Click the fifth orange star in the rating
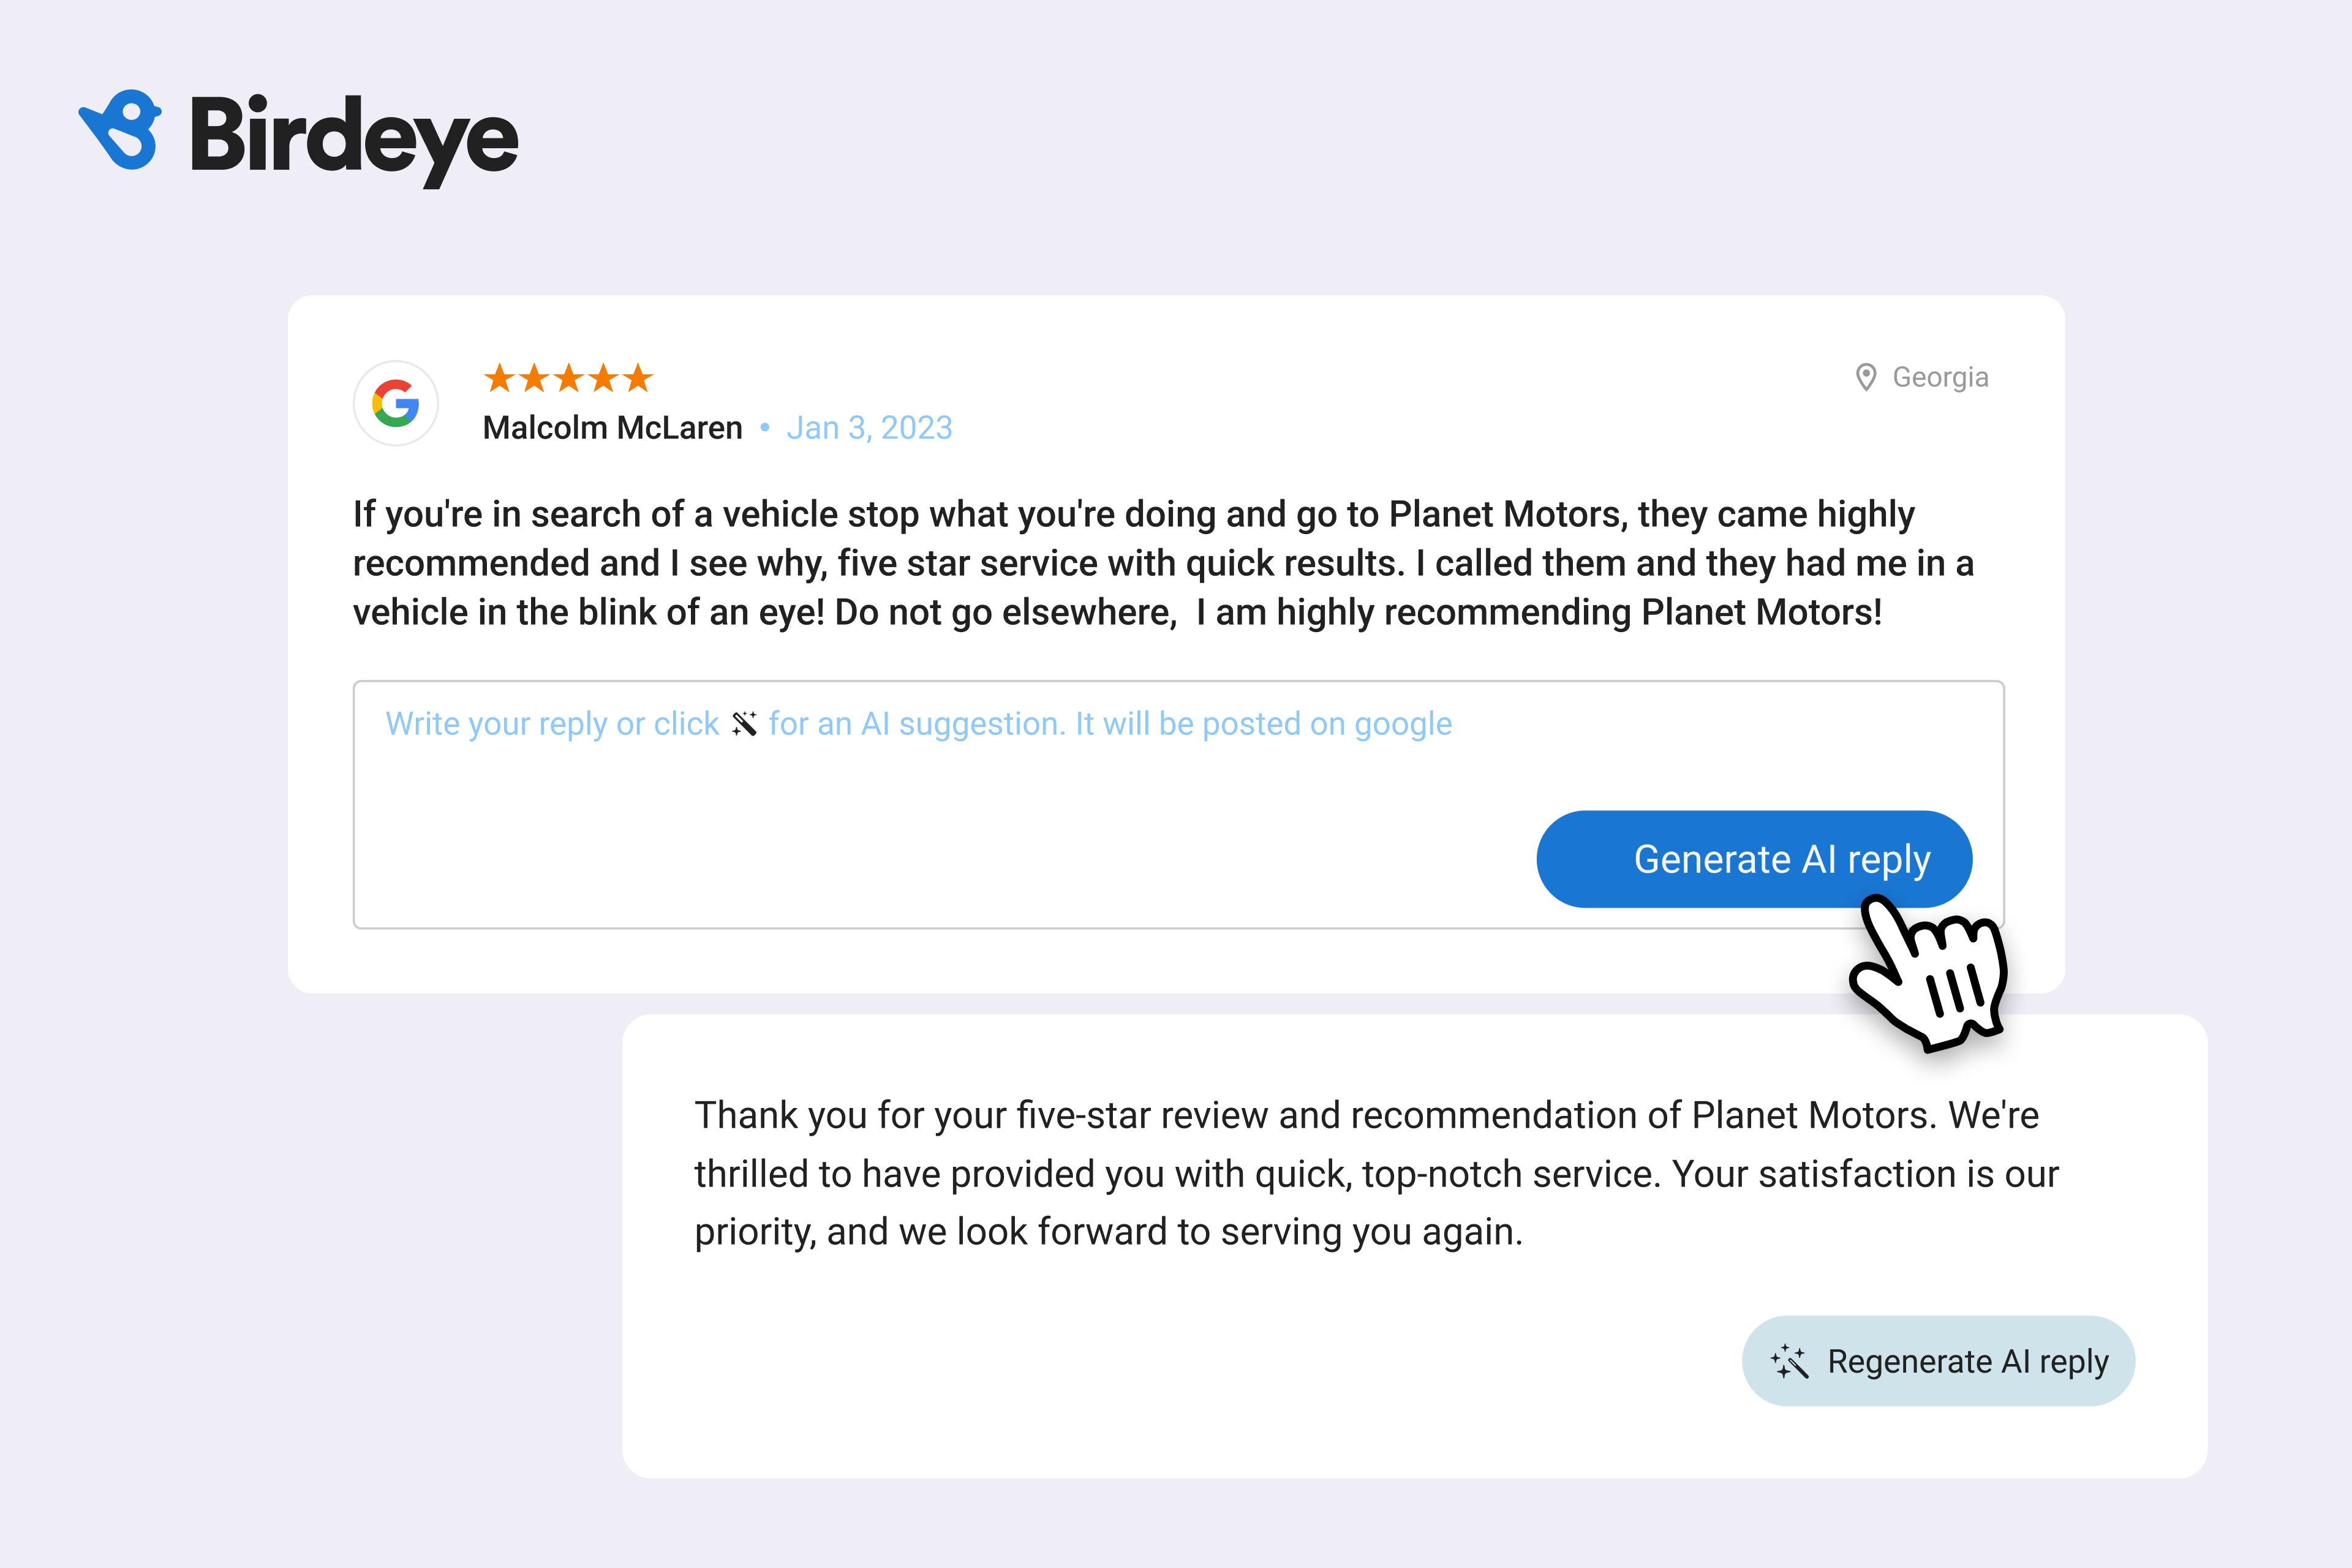The height and width of the screenshot is (1568, 2352). coord(637,378)
